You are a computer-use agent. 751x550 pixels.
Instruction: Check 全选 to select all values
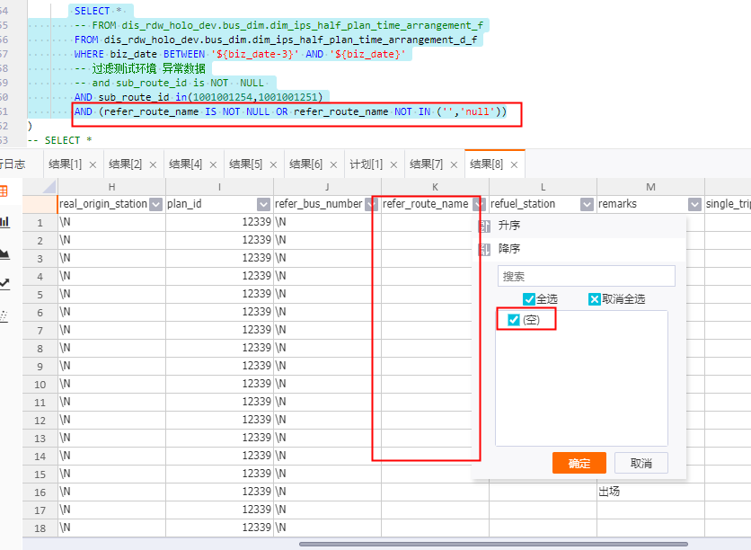pyautogui.click(x=529, y=299)
